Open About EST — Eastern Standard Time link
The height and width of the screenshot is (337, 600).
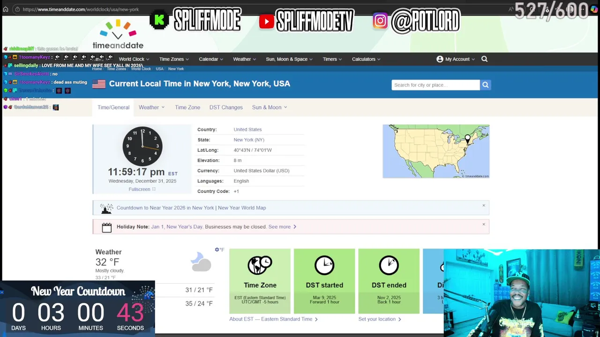pos(273,319)
